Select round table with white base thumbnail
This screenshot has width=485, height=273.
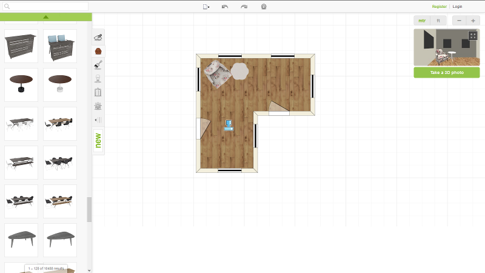60,85
